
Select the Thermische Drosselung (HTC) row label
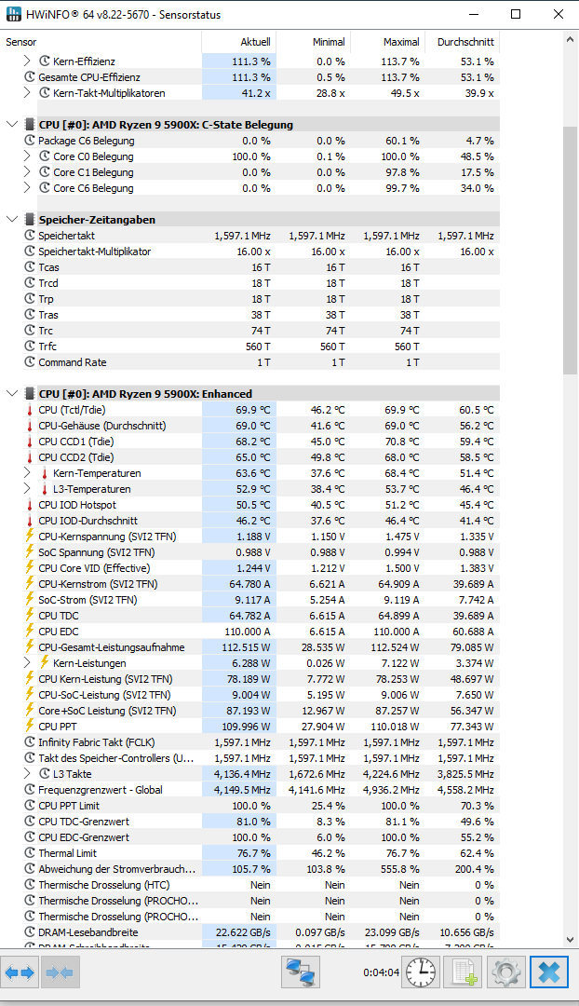(x=104, y=885)
